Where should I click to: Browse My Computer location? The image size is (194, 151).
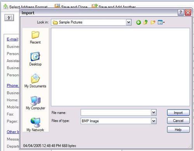coord(35,103)
